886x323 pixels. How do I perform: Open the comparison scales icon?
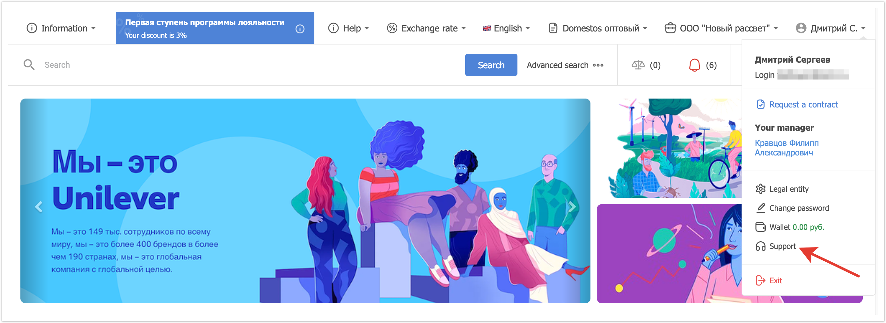tap(638, 65)
